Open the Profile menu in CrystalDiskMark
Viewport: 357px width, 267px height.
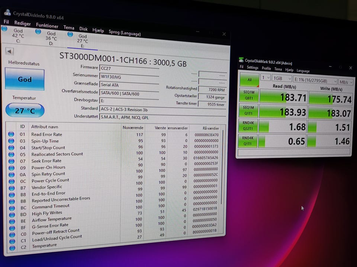tap(266, 68)
